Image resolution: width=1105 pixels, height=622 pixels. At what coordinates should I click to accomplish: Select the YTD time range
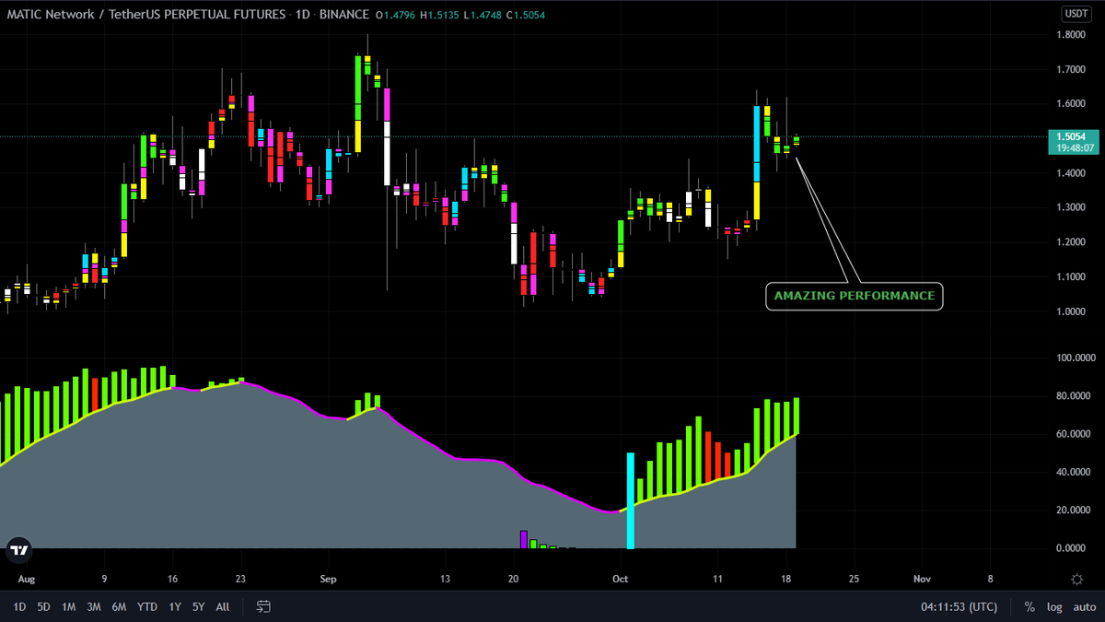(147, 607)
